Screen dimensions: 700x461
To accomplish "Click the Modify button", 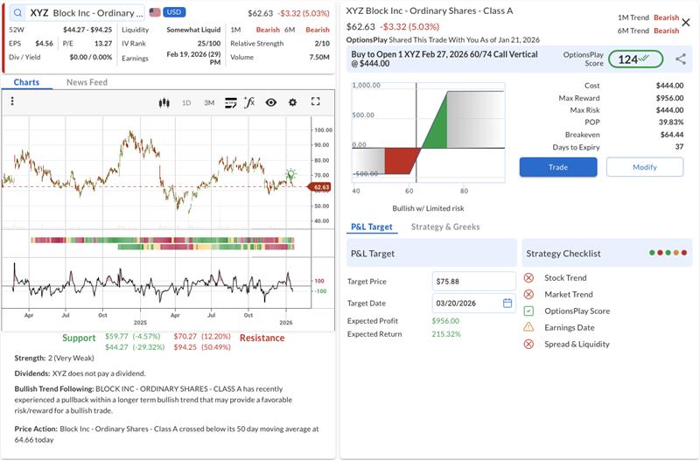I will (x=644, y=167).
